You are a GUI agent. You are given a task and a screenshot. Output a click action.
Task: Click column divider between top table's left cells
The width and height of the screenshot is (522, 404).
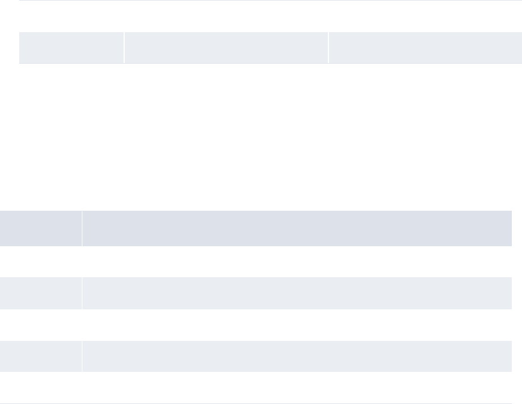124,47
